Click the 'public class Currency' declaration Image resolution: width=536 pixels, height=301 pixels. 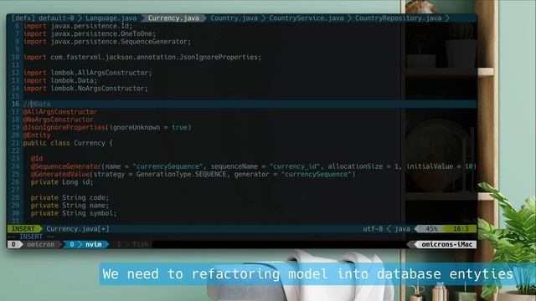(68, 143)
